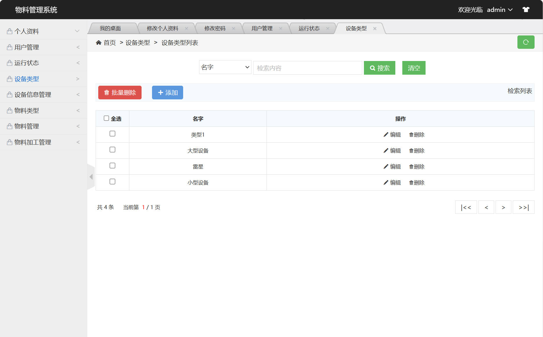The width and height of the screenshot is (543, 337).
Task: Click the edit pencil icon for 类型1
Action: [x=385, y=135]
